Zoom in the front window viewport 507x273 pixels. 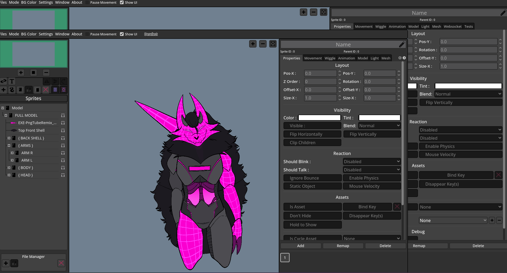253,44
